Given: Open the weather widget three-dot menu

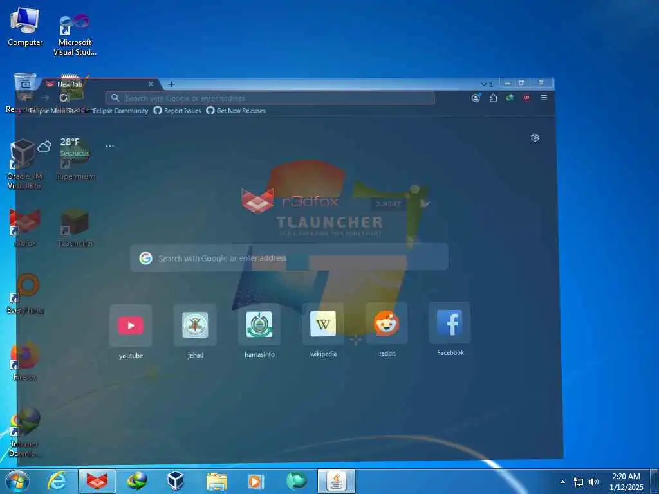Looking at the screenshot, I should pos(109,146).
